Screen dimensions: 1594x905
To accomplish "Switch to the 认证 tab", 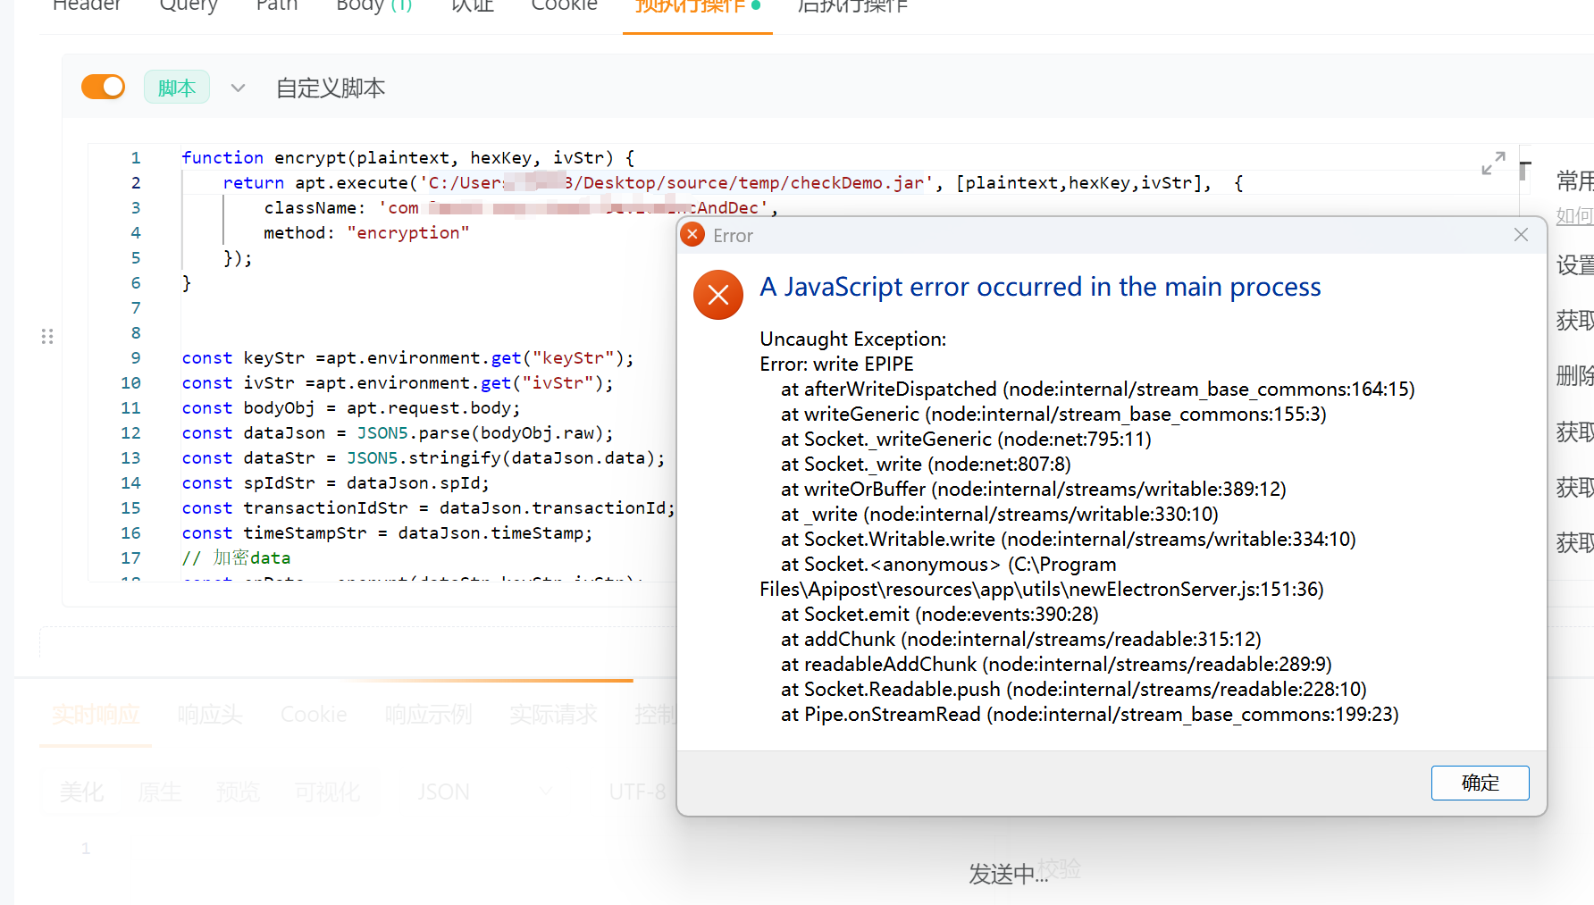I will [x=473, y=4].
